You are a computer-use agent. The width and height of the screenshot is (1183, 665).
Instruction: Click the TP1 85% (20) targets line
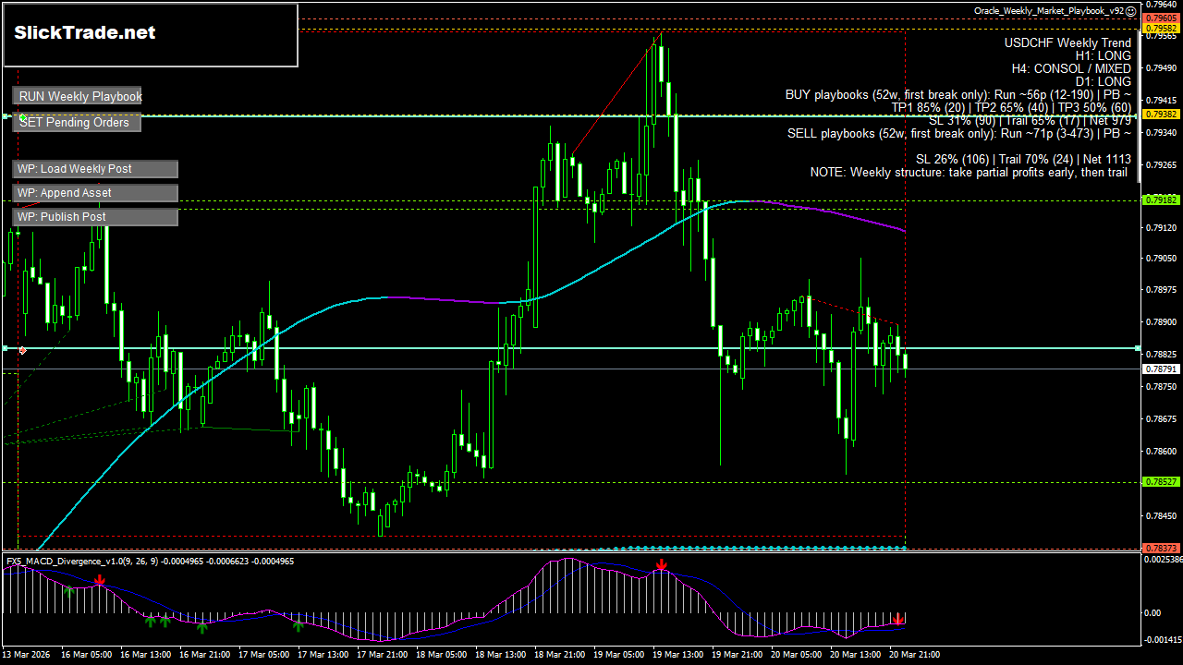pyautogui.click(x=1011, y=107)
